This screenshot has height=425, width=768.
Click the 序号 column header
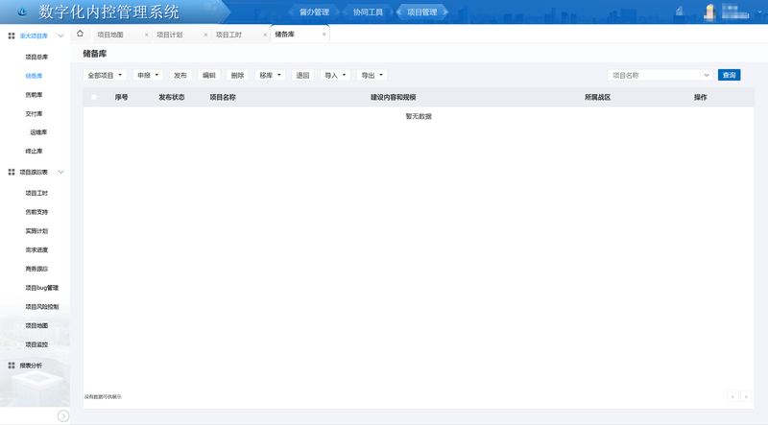point(122,97)
